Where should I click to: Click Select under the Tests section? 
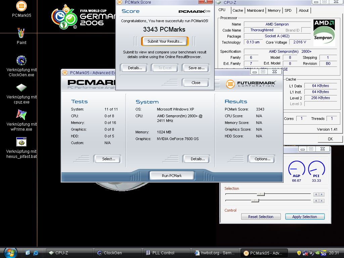[107, 159]
